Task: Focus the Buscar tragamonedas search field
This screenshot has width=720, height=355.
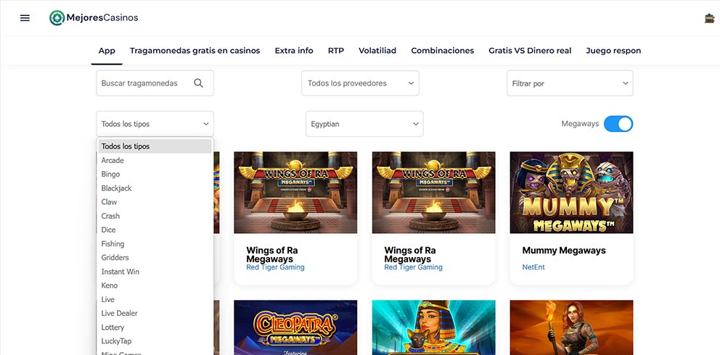Action: (x=145, y=83)
